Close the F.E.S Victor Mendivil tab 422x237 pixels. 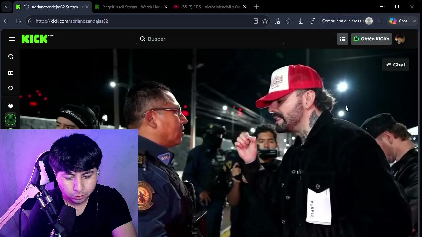click(x=245, y=7)
